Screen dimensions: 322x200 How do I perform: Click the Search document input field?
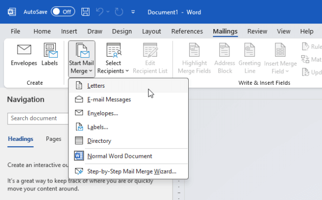click(38, 118)
